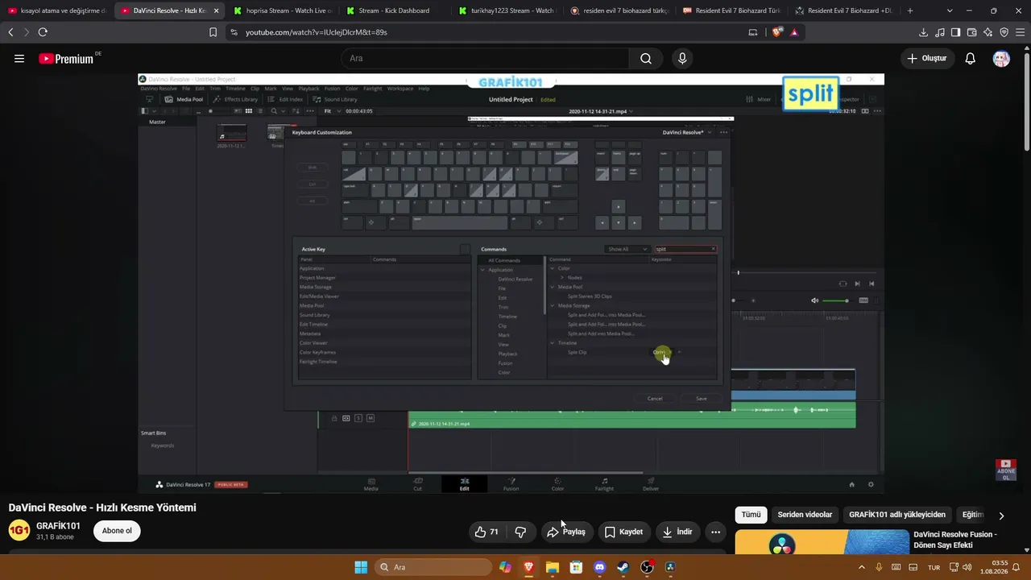Screen dimensions: 1031x580
Task: Select the Seriden videolar filter chip
Action: tap(805, 515)
